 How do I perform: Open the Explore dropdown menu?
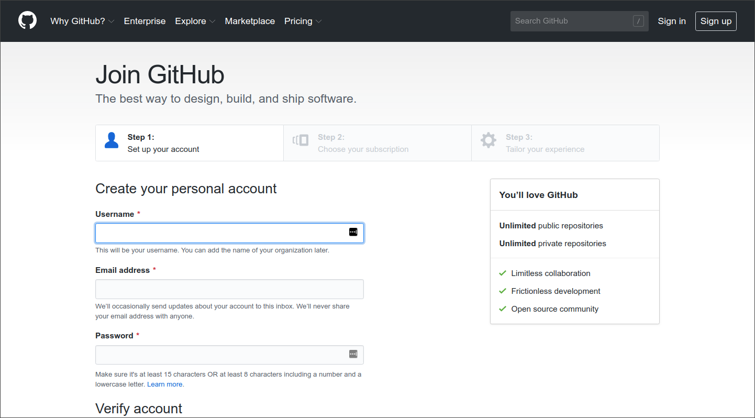[195, 21]
